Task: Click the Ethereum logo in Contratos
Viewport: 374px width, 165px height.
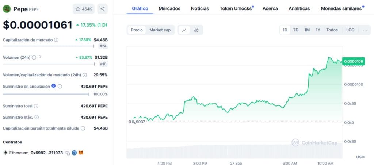Action: tap(5, 153)
